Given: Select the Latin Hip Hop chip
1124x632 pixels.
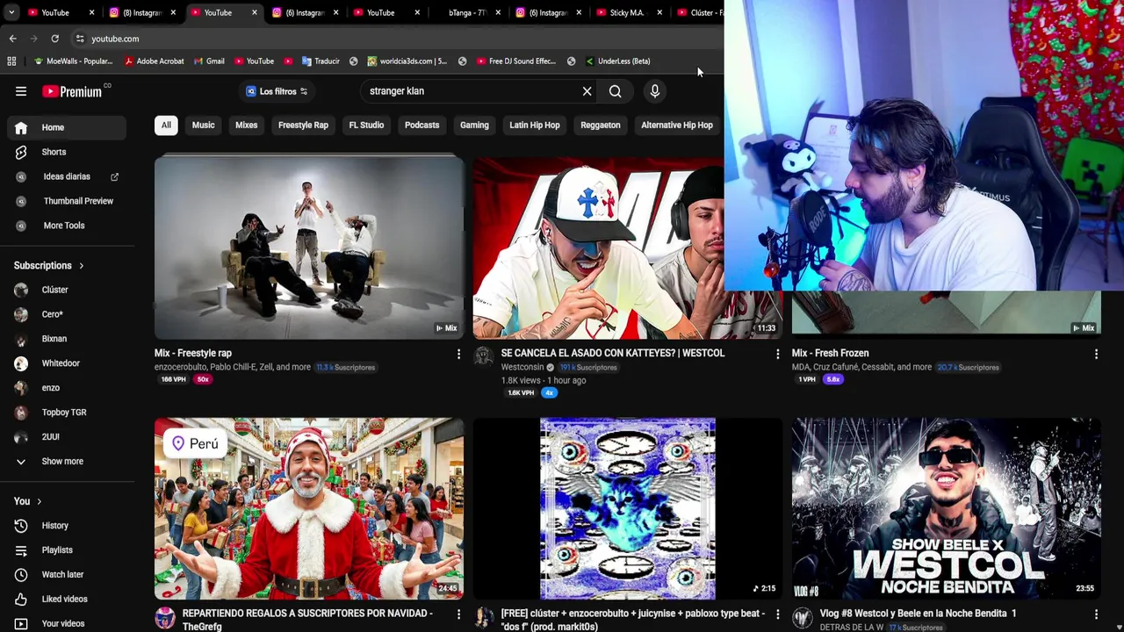Looking at the screenshot, I should tap(535, 125).
